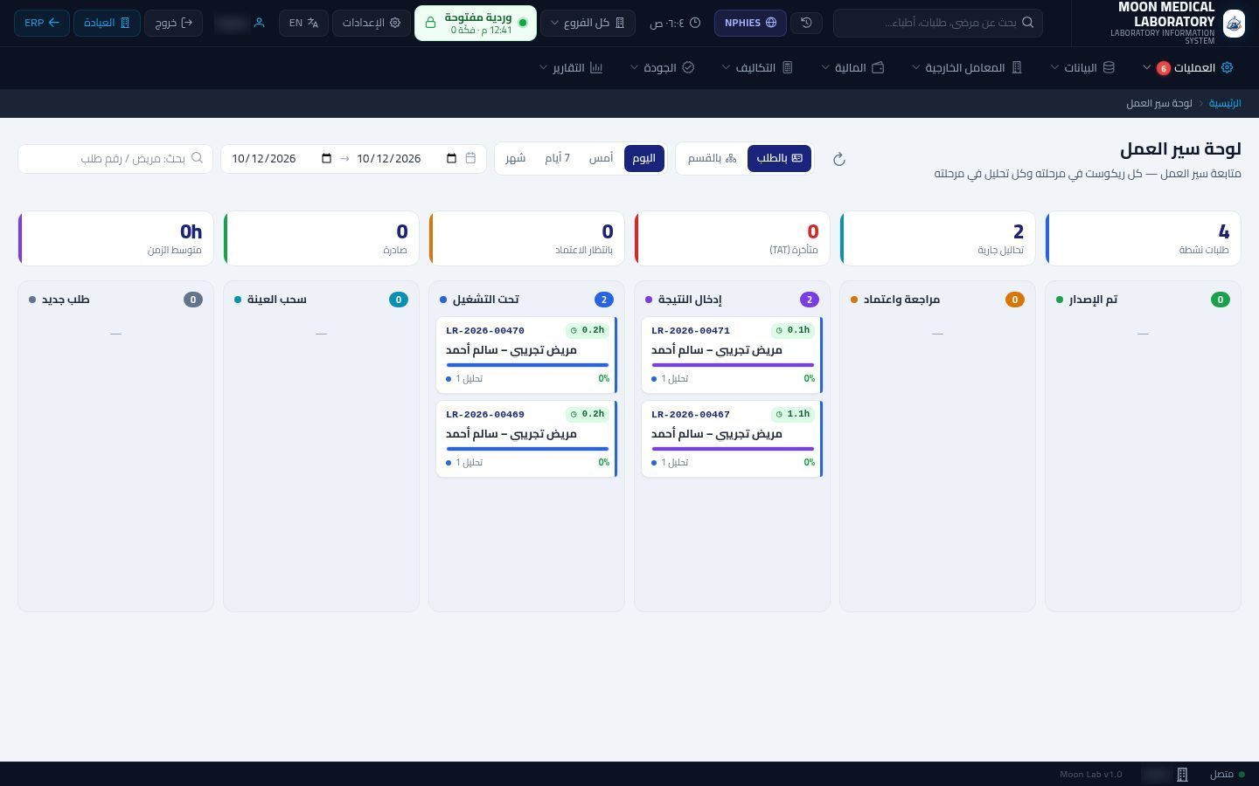Screen dimensions: 1259x786
Task: Click the open shift lock icon
Action: click(430, 23)
